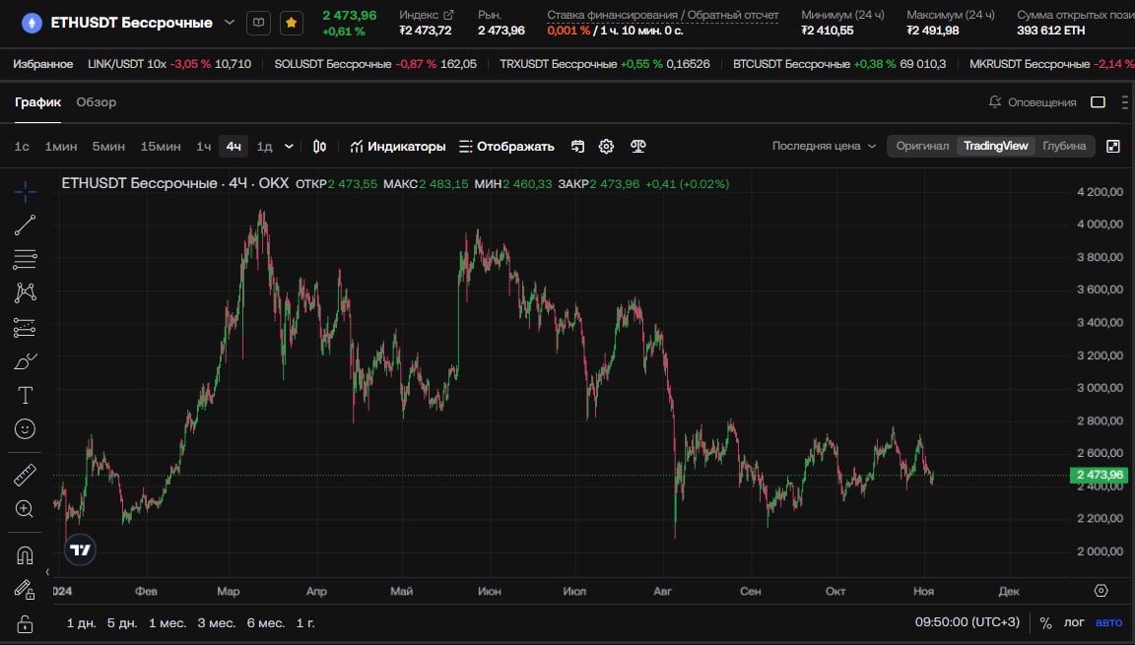Open the Fibonacci retracement tool
Viewport: 1135px width, 645px height.
(x=25, y=259)
